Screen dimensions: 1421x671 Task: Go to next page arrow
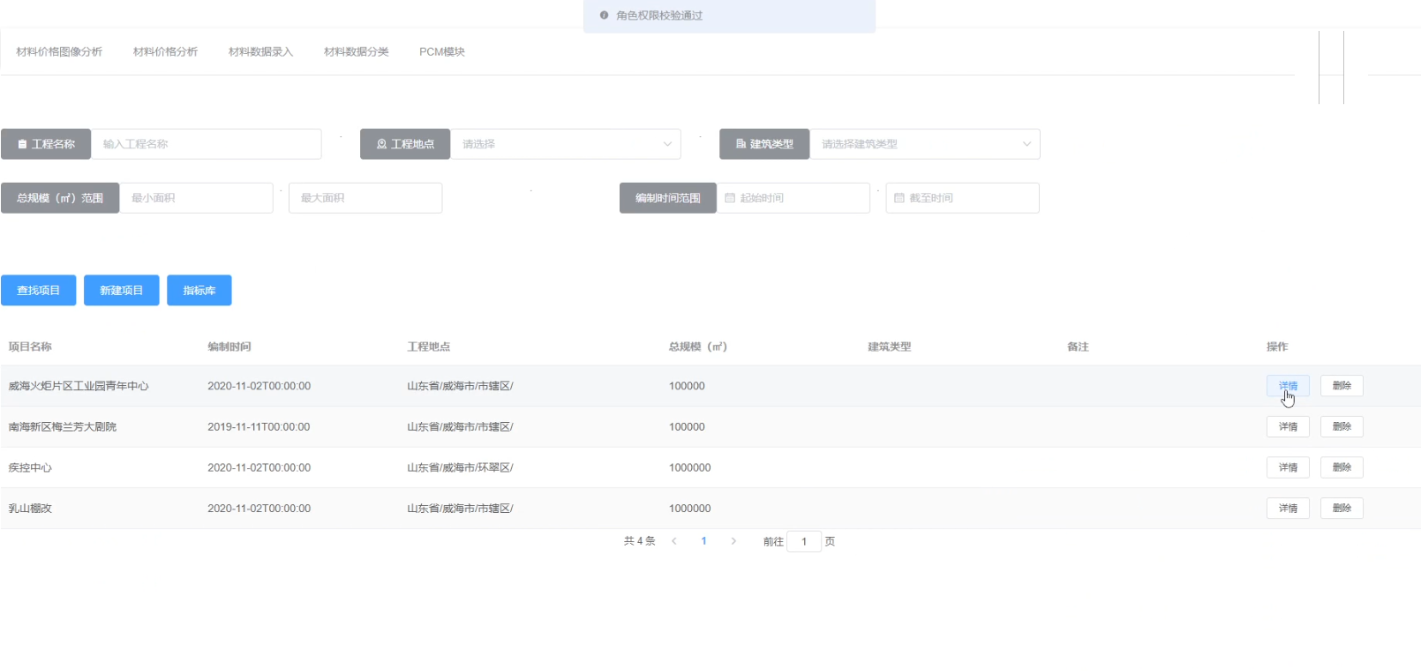[733, 541]
